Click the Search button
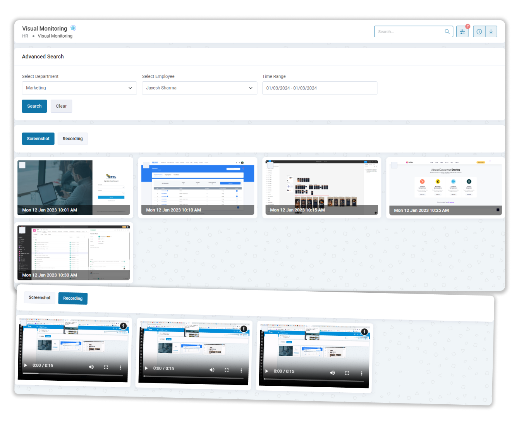 [34, 106]
